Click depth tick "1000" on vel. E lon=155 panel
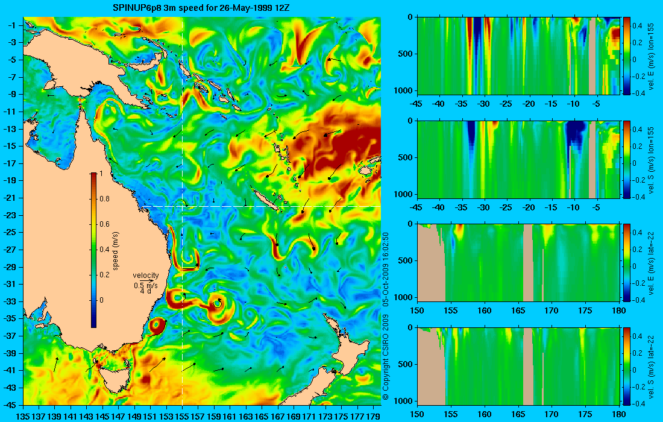Viewport: 663px width, 422px height. pos(403,90)
